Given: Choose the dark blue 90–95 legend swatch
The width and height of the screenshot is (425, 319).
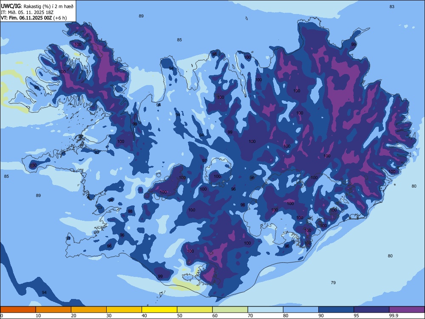Looking at the screenshot, I should [x=336, y=310].
